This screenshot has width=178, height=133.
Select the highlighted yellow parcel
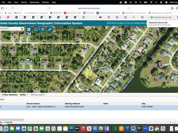click(x=89, y=74)
